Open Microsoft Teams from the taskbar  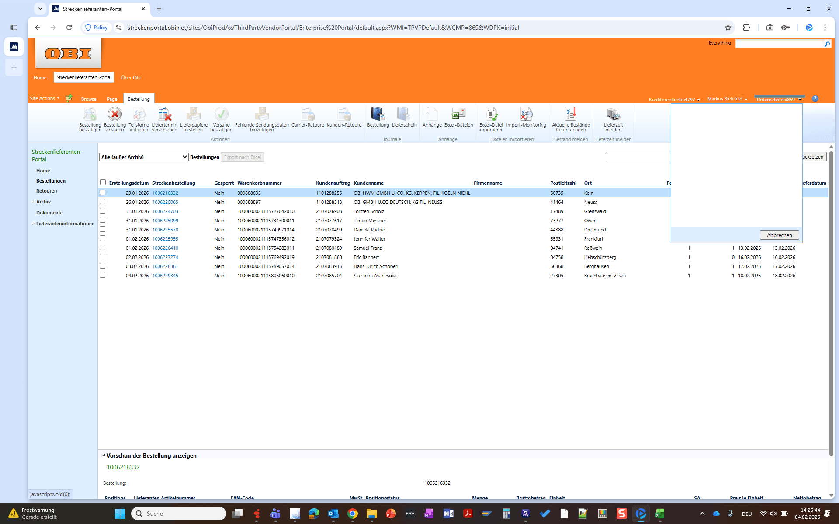point(275,514)
